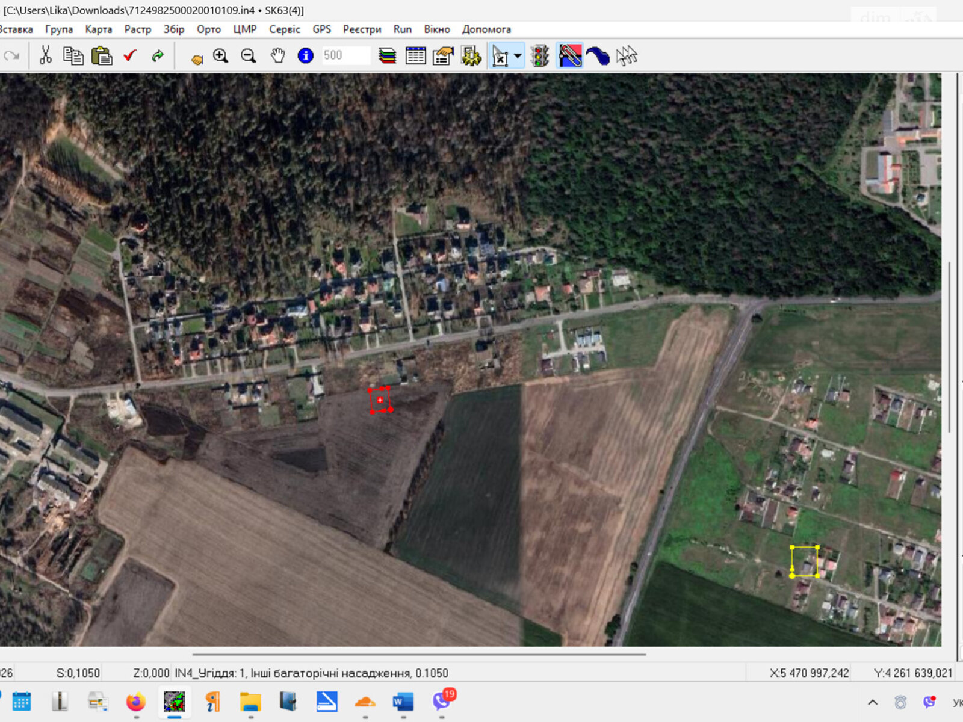Activate the Pan hand tool
Screen dimensions: 963x722
tap(277, 56)
